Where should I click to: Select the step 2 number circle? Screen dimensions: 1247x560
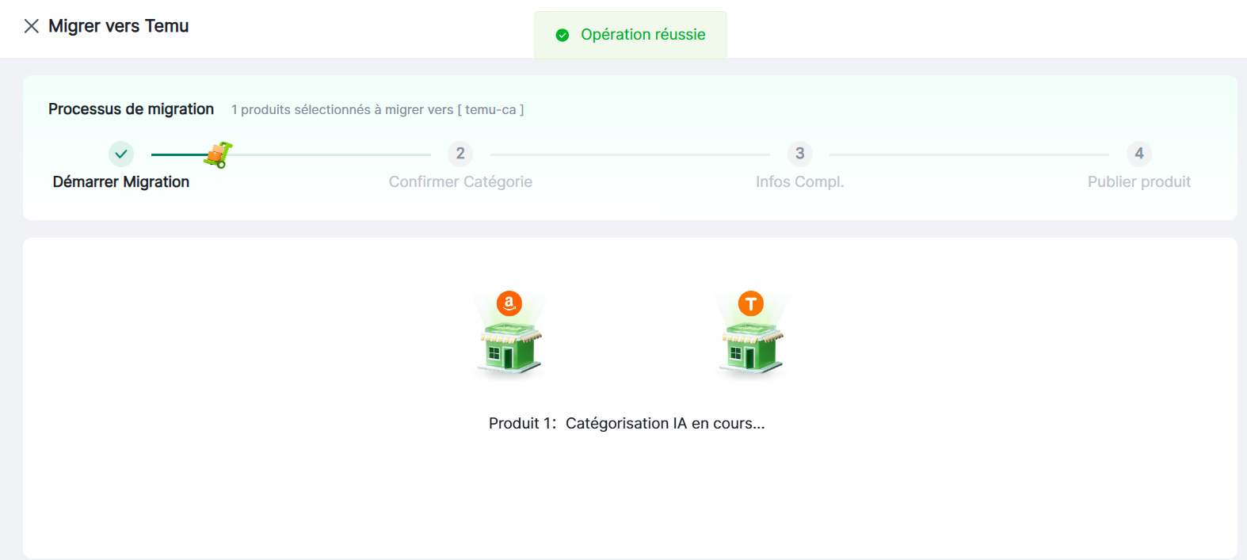pyautogui.click(x=460, y=154)
